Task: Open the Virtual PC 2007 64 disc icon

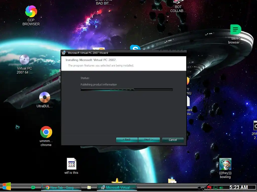Action: [x=24, y=64]
